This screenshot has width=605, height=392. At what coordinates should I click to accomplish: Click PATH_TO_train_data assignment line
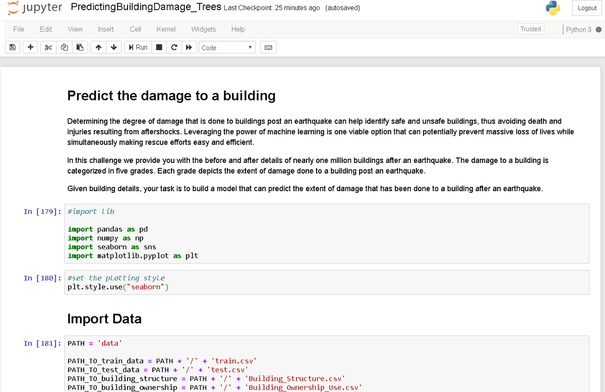(162, 361)
